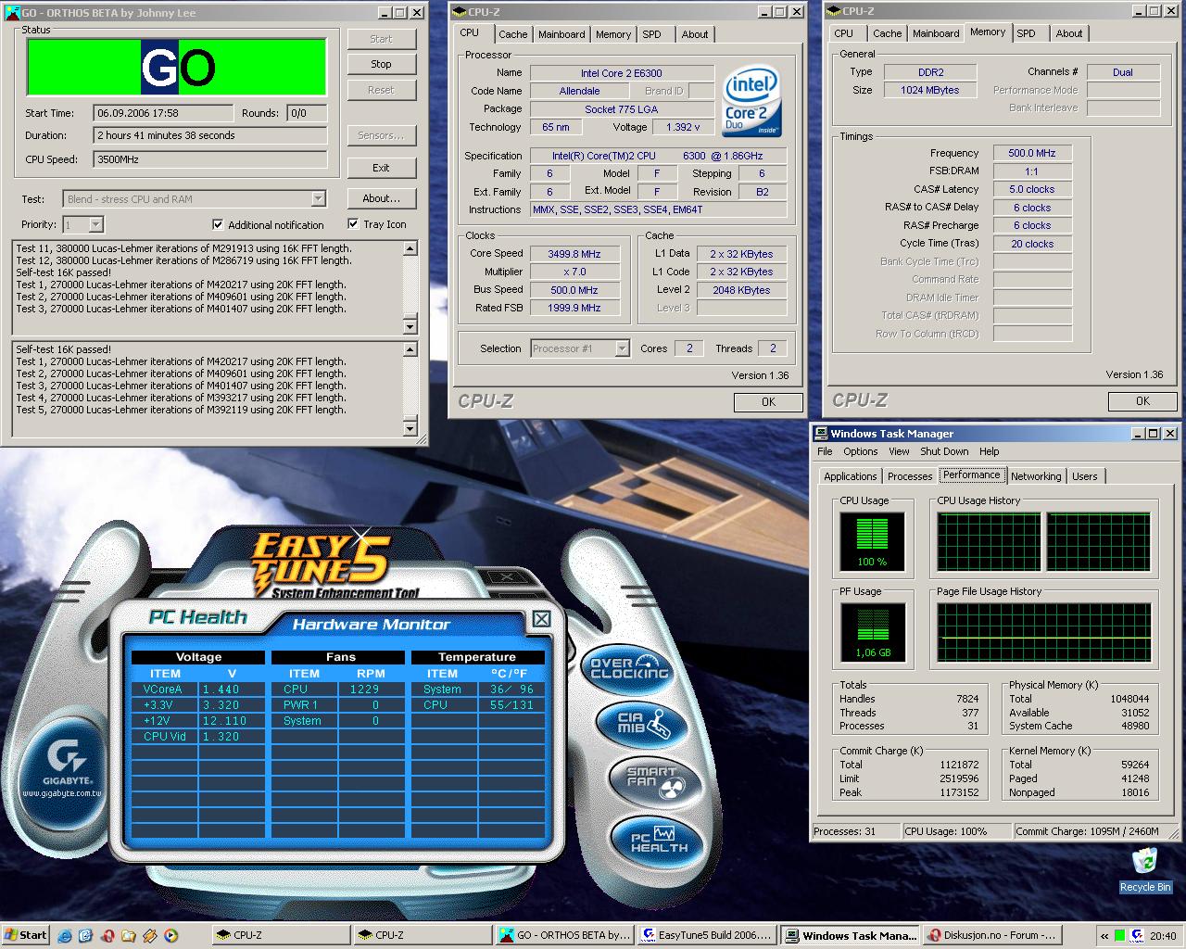This screenshot has height=949, width=1186.
Task: Open the Outlook Express icon in quick launch
Action: point(86,935)
